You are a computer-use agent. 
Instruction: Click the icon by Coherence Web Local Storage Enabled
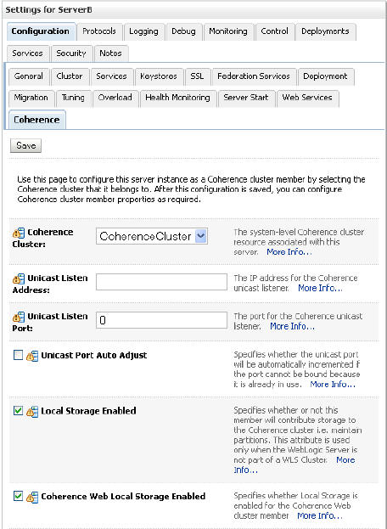tap(32, 497)
